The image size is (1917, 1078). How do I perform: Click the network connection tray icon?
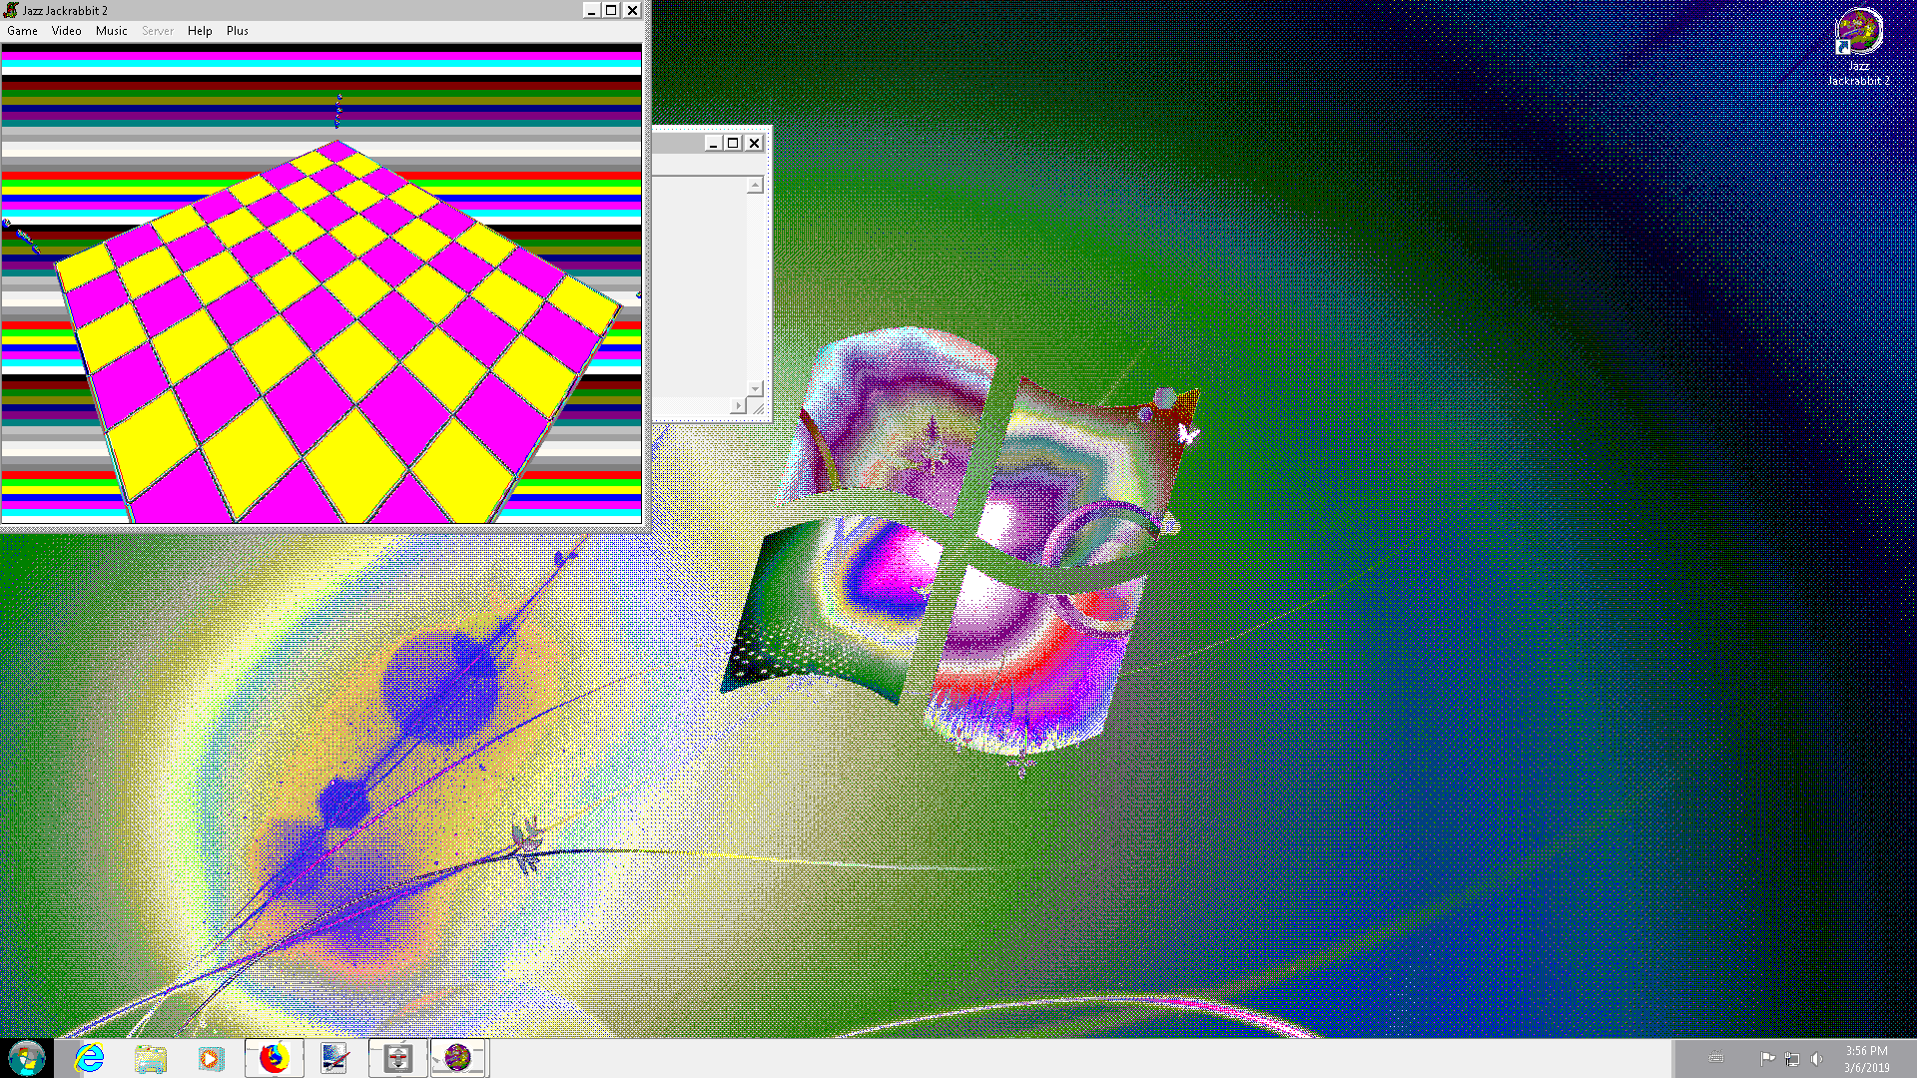(1792, 1059)
